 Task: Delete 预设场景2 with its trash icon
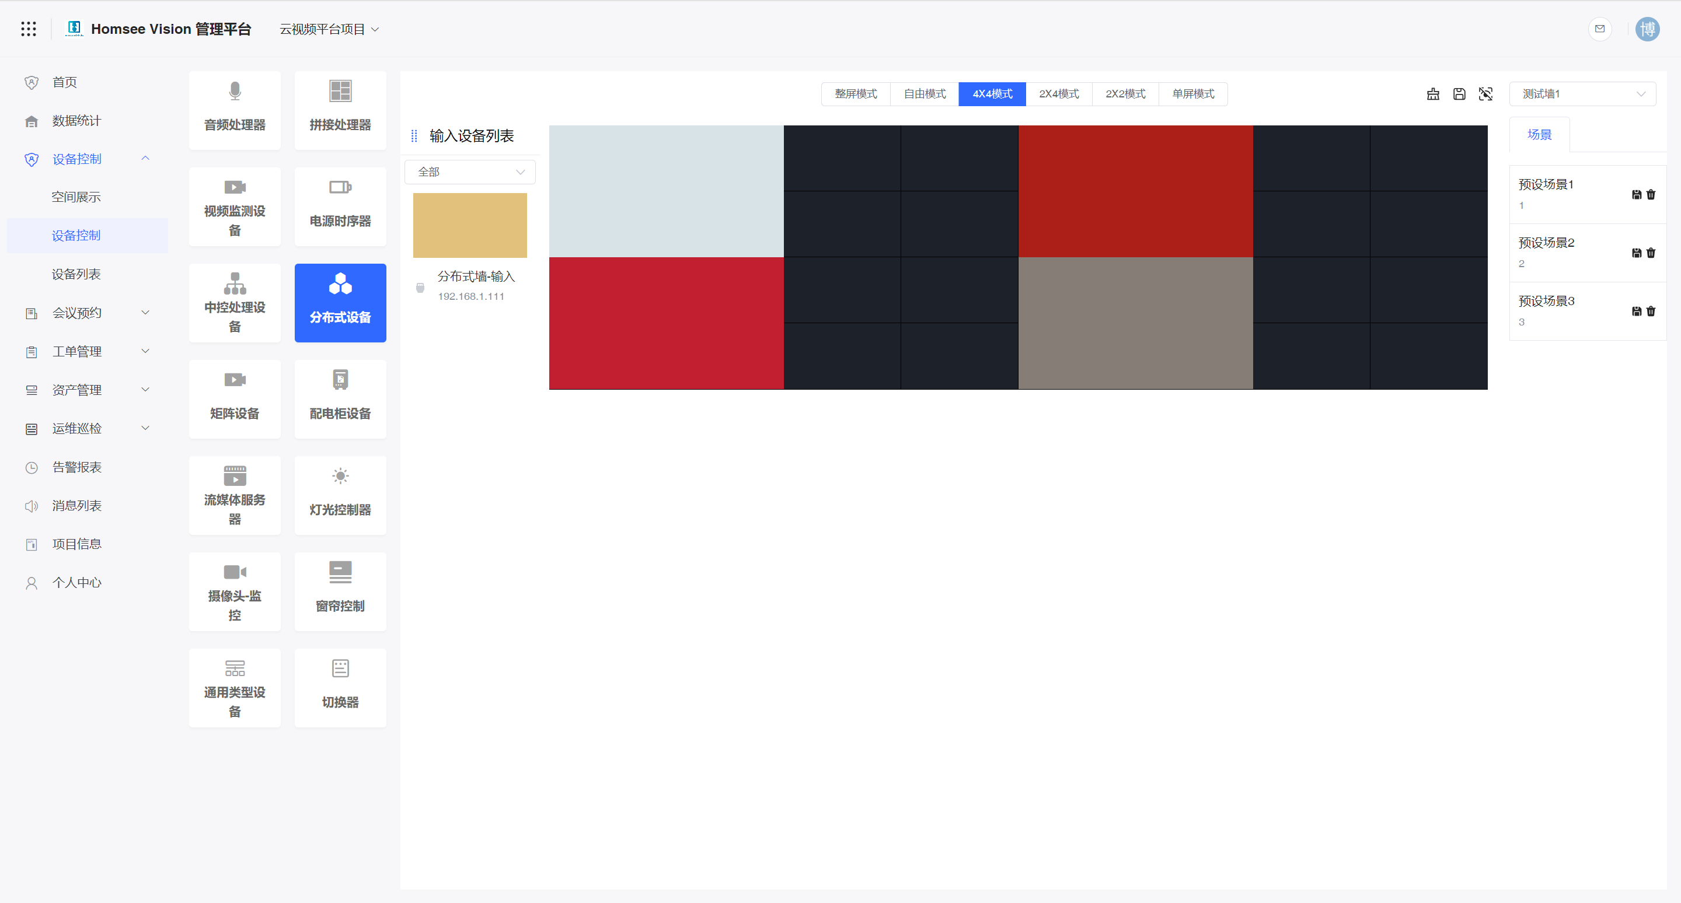pyautogui.click(x=1650, y=253)
